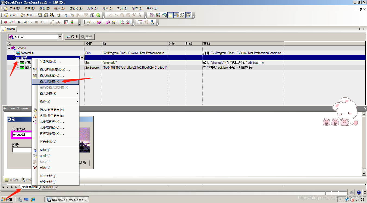Click the 后退 (Back) button

point(72,37)
